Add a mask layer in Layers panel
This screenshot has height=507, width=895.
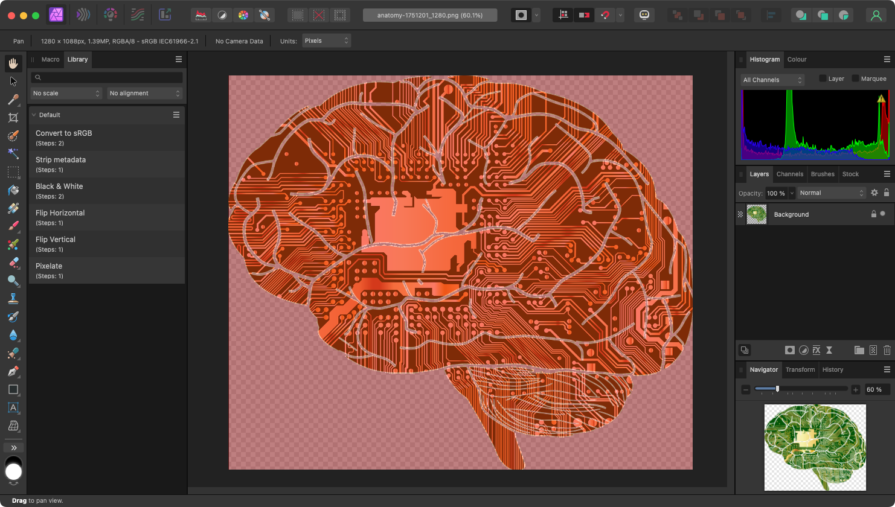click(789, 350)
